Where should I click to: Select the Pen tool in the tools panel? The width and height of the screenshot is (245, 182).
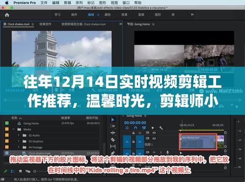113,153
